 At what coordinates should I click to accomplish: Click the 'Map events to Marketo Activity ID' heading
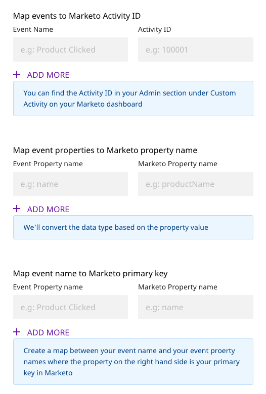tap(77, 16)
